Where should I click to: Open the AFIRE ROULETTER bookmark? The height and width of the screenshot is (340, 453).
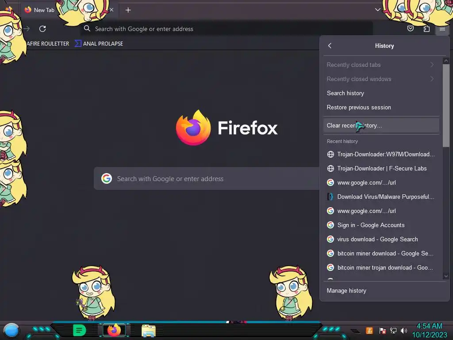[x=48, y=44]
